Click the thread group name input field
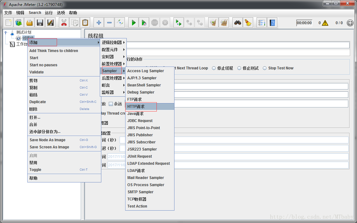This screenshot has width=357, height=223. (238, 45)
